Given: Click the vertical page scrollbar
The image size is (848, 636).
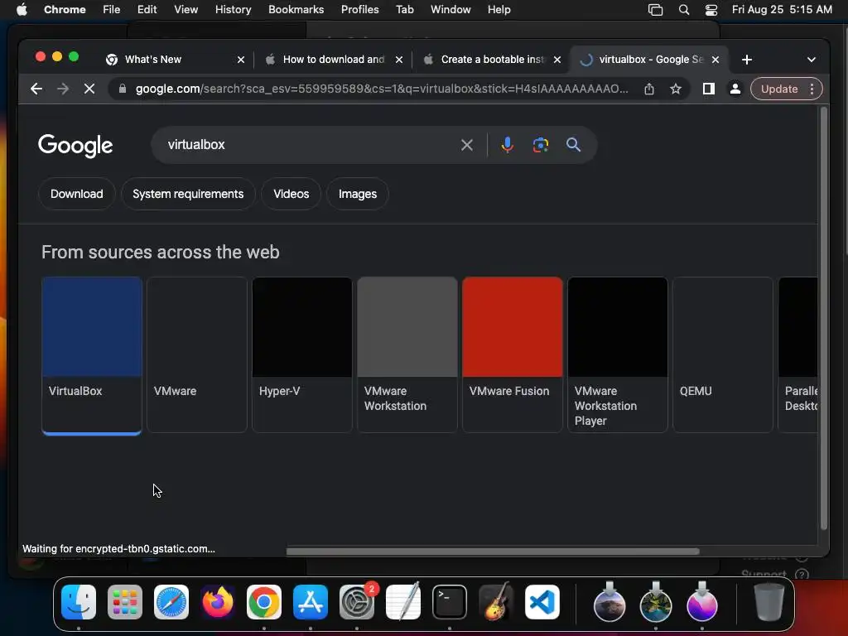Looking at the screenshot, I should pyautogui.click(x=824, y=319).
